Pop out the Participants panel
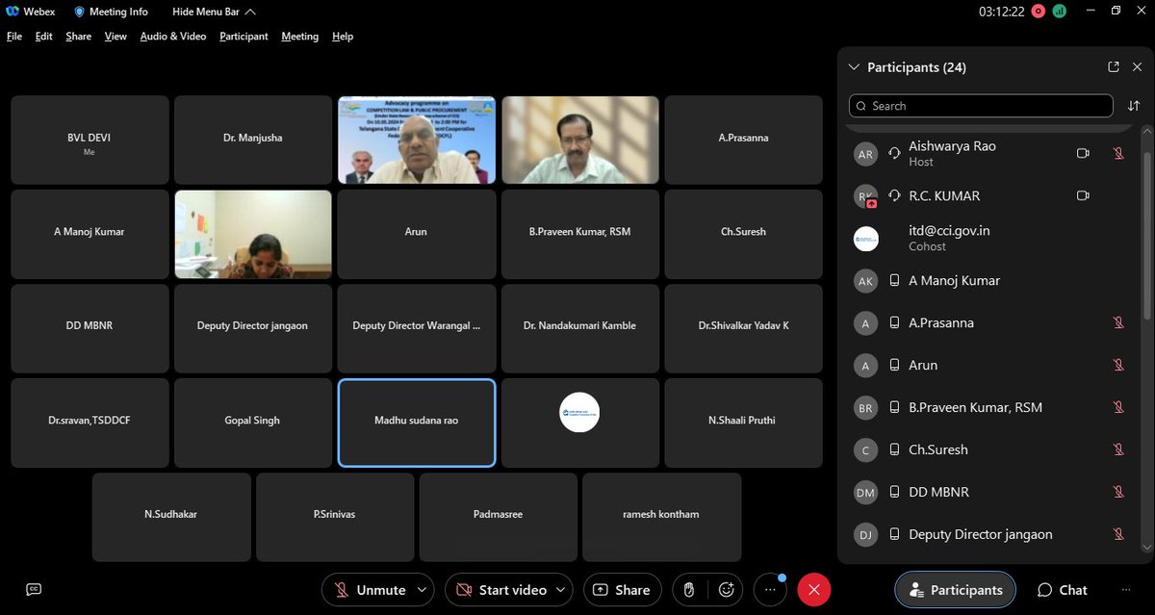 tap(1114, 66)
